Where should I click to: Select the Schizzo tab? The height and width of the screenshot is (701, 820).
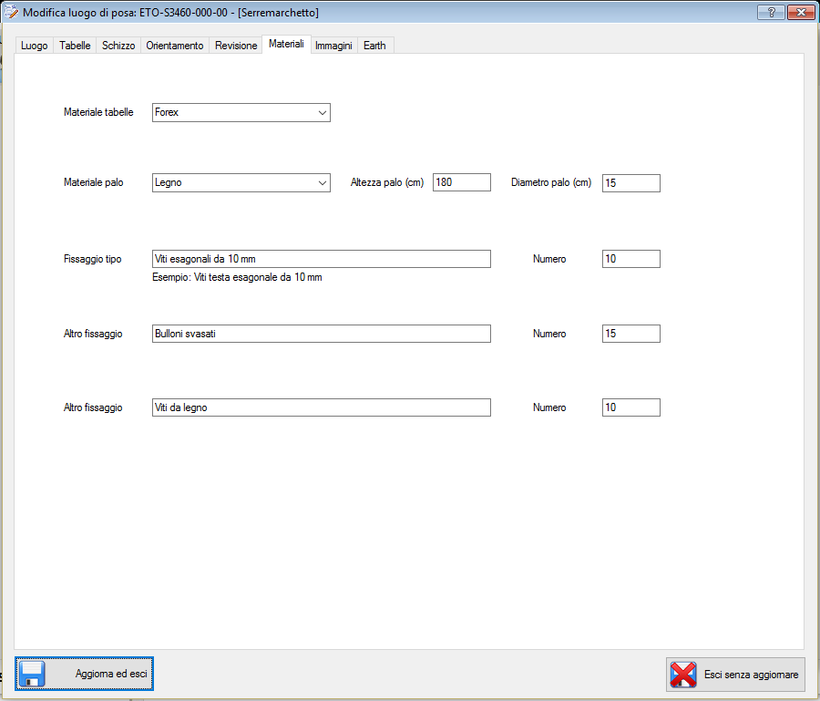tap(118, 46)
